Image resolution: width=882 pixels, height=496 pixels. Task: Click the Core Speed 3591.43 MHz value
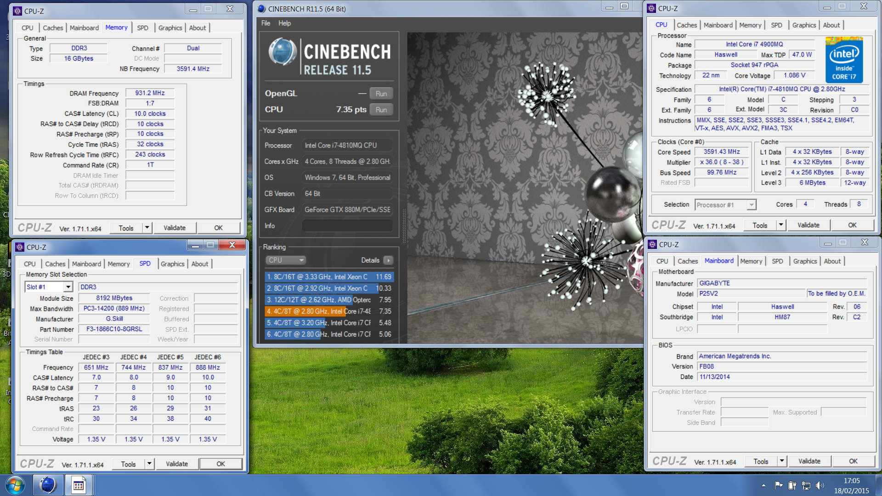click(x=722, y=152)
